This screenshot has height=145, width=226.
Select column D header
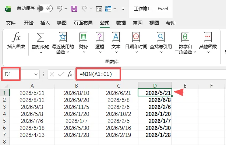tap(155, 86)
